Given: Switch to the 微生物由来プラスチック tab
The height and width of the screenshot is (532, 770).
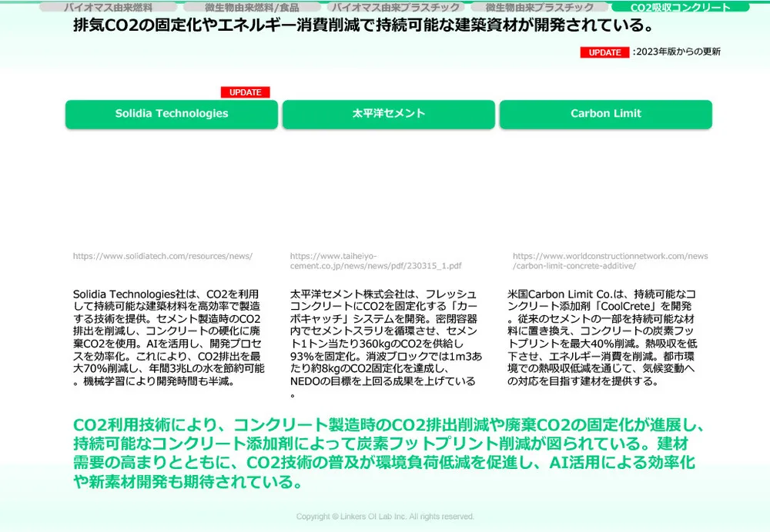Looking at the screenshot, I should (x=537, y=6).
